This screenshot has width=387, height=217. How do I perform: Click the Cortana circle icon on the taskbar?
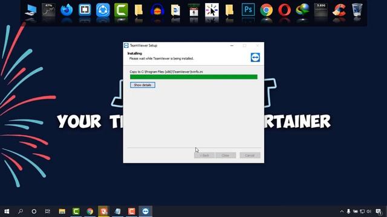34,212
